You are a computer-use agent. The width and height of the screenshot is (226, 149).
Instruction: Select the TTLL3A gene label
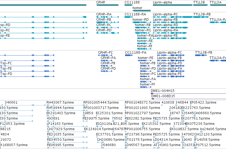click(215, 2)
